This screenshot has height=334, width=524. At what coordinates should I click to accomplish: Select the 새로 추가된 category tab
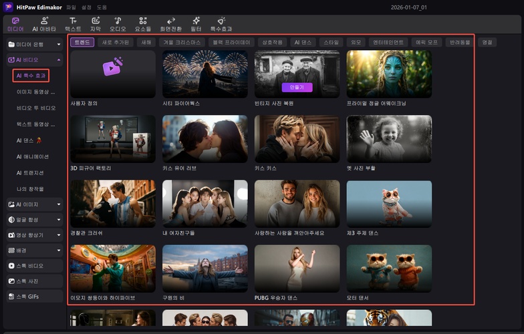pyautogui.click(x=115, y=42)
